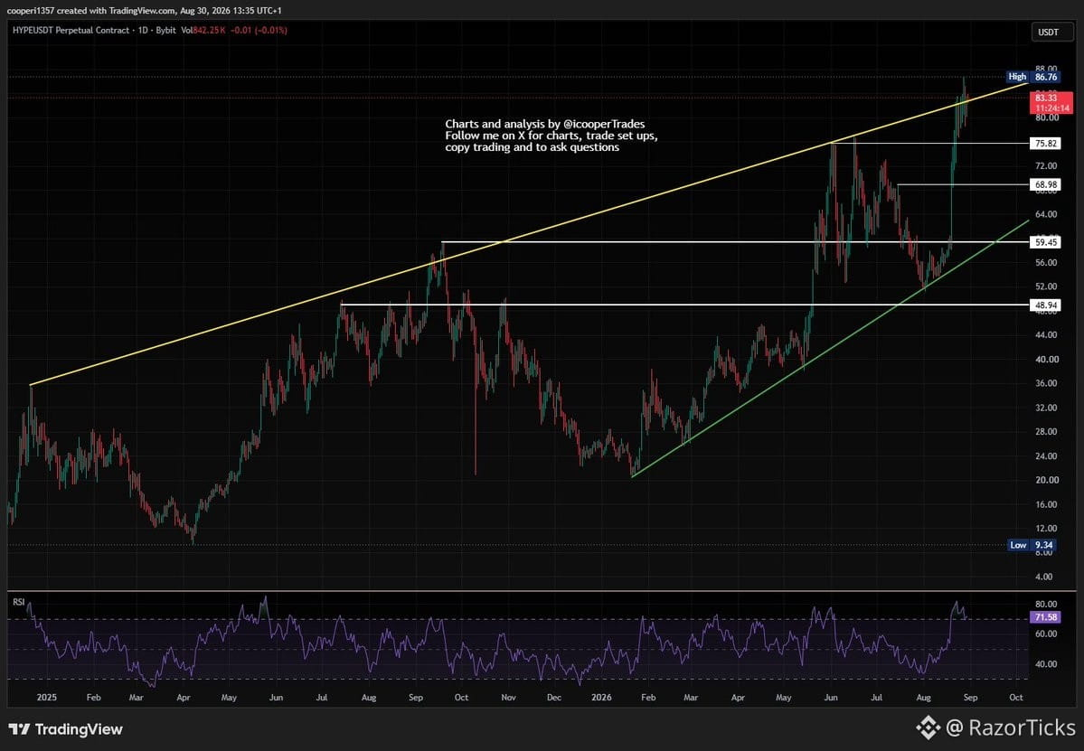Click the Sep label at far right of axis
The image size is (1084, 751).
pos(970,698)
